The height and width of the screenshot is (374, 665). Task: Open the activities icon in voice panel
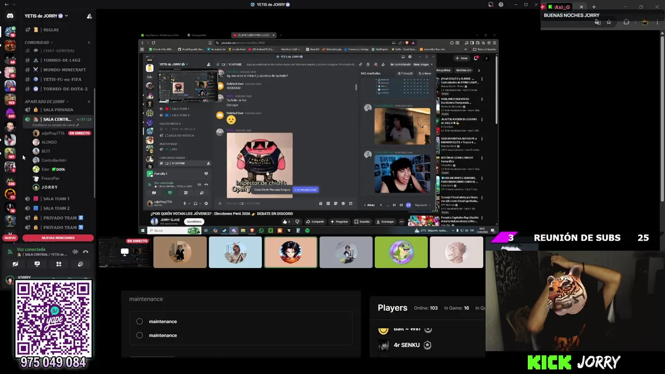[59, 264]
